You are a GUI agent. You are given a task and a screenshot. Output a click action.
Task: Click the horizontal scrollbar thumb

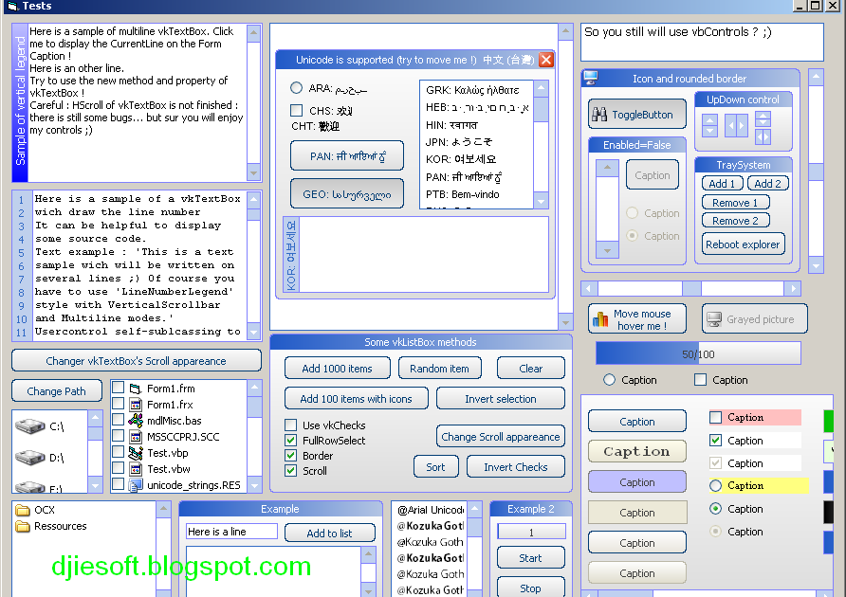[x=691, y=288]
